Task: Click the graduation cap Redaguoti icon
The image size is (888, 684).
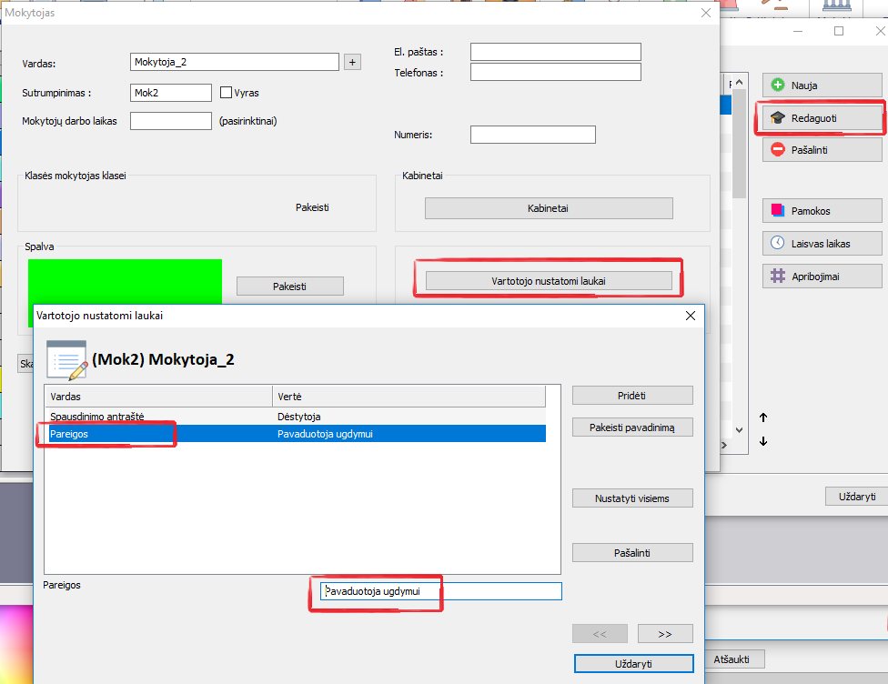Action: 777,118
